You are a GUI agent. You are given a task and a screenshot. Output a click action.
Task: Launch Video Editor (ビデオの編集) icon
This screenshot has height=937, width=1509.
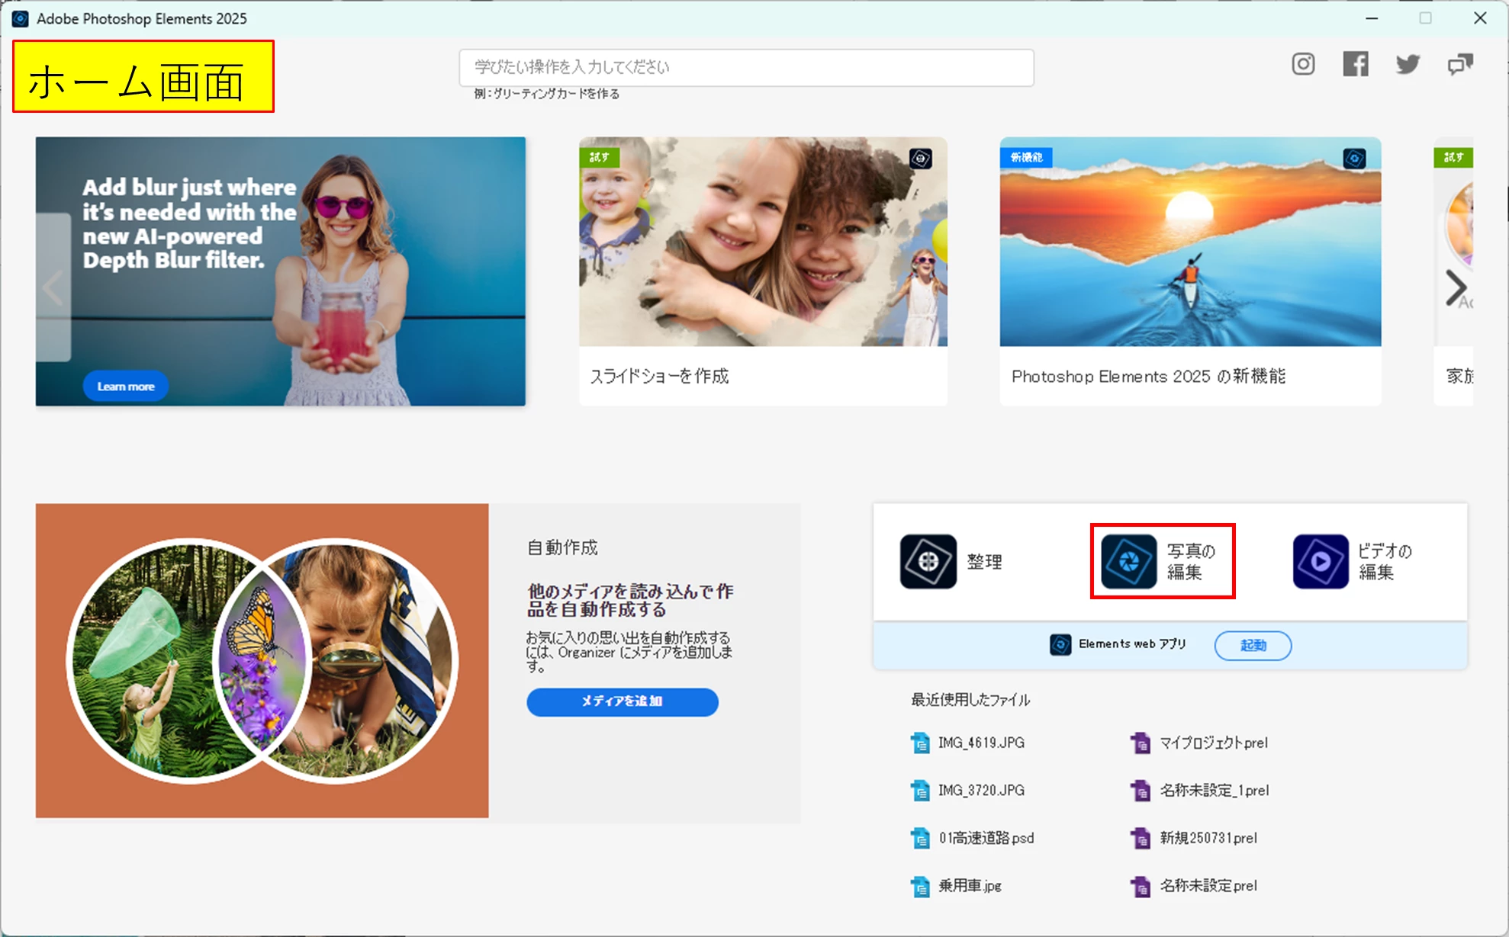[1321, 562]
